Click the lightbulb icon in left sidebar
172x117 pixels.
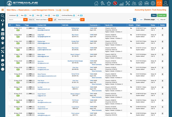click(3, 56)
